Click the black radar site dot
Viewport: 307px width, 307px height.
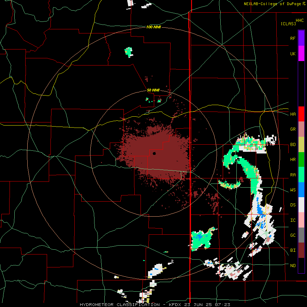[154, 153]
